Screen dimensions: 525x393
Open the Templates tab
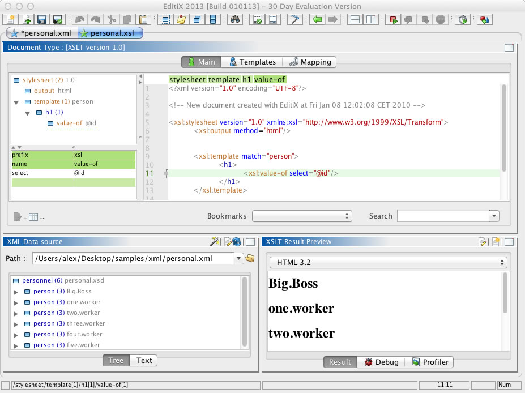pyautogui.click(x=253, y=62)
